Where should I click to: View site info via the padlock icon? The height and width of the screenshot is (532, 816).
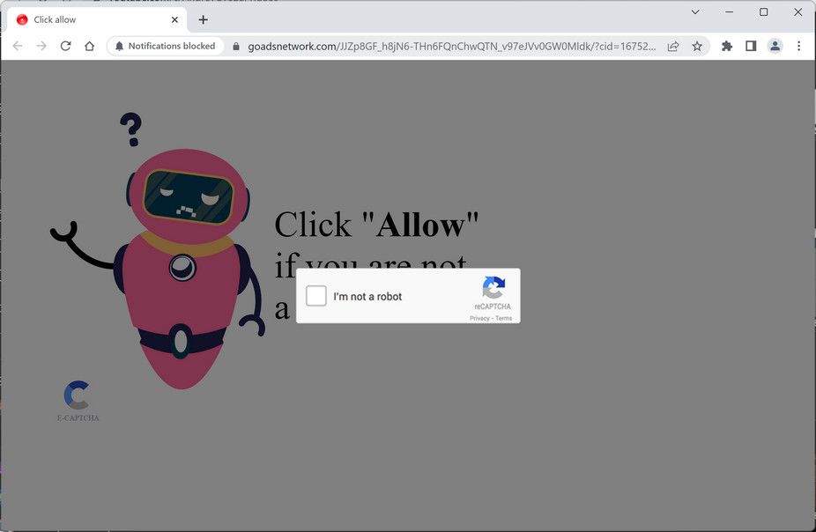pos(236,47)
